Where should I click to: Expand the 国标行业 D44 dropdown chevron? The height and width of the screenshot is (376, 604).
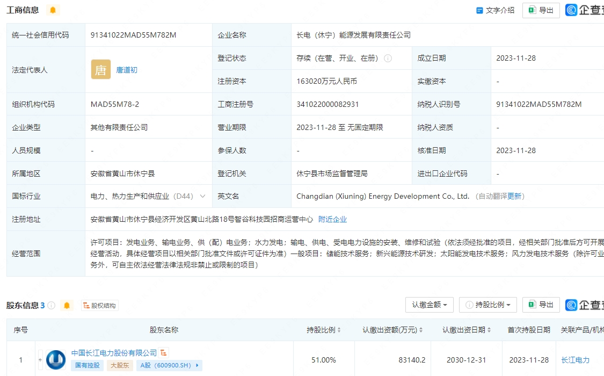pos(202,197)
